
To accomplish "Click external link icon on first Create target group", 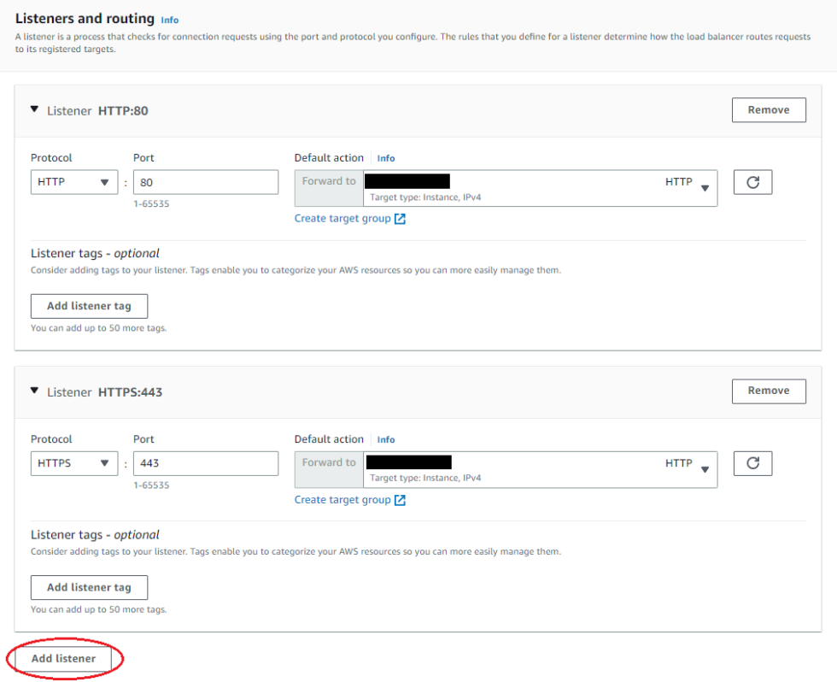I will click(x=399, y=218).
